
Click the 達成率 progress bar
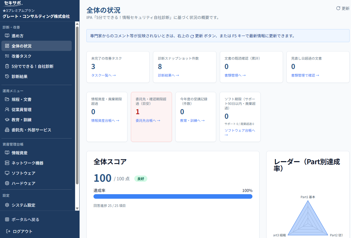pyautogui.click(x=173, y=196)
